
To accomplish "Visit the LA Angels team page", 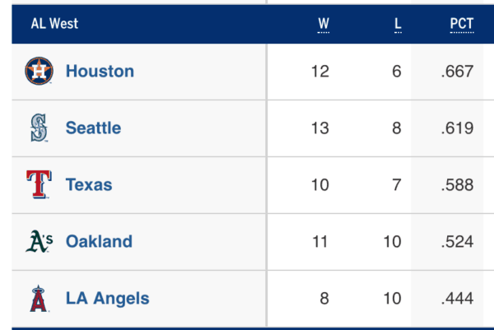I will coord(107,298).
